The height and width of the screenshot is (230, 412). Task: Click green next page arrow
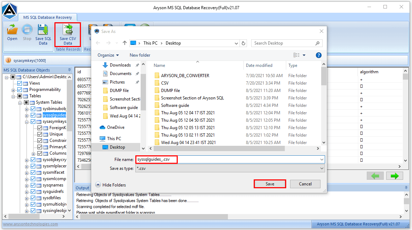click(395, 176)
